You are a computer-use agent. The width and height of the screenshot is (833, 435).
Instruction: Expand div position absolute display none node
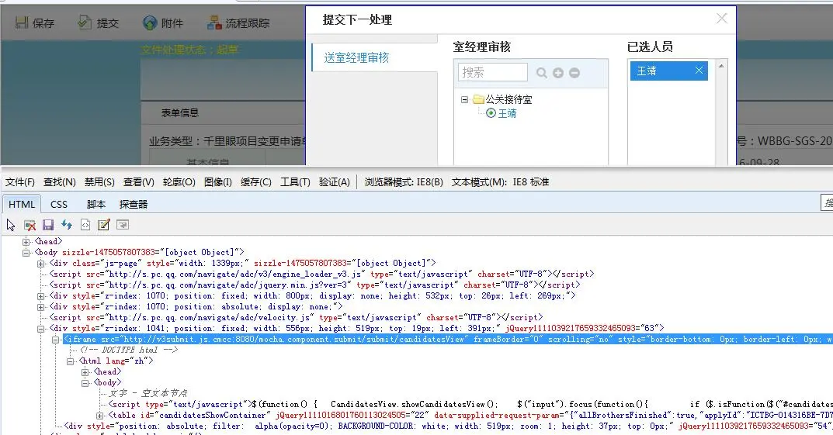[x=41, y=307]
